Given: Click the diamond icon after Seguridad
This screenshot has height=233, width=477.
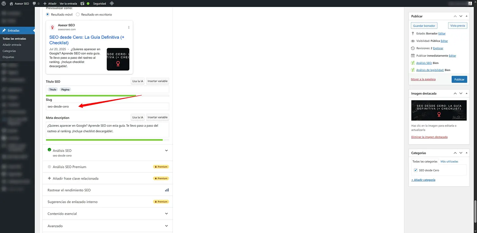Looking at the screenshot, I should pos(112,3).
